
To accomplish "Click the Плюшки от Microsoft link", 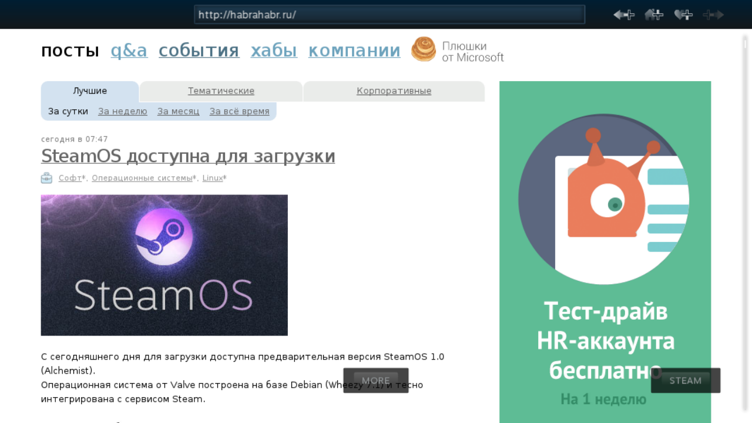I will [473, 52].
